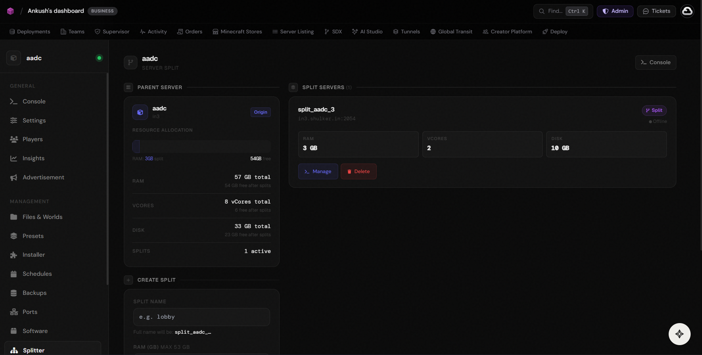Click the 33 GB total disk value
This screenshot has width=702, height=355.
[252, 226]
